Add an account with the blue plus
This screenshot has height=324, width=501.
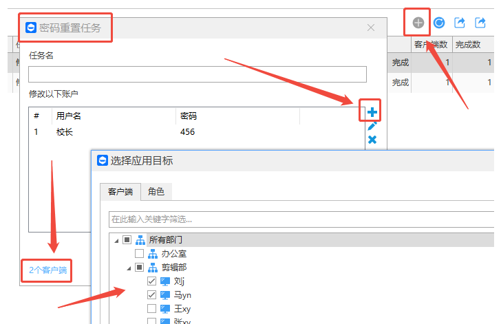pyautogui.click(x=372, y=112)
